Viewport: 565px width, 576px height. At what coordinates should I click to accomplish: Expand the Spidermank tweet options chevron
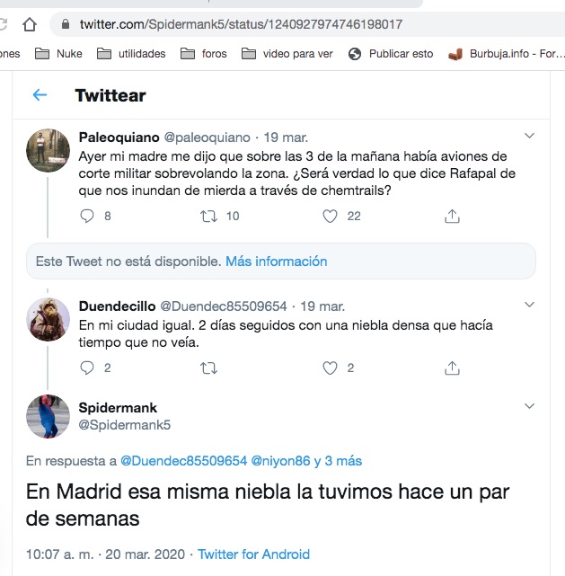click(x=529, y=408)
